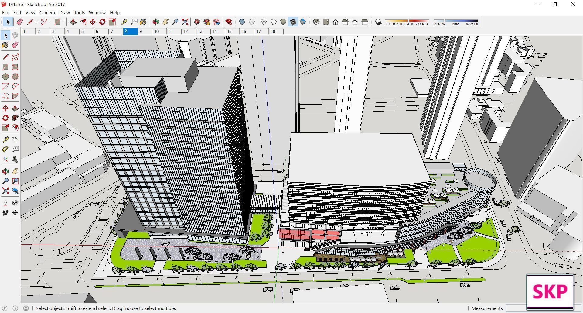The height and width of the screenshot is (313, 583).
Task: Expand the pencil line tools dropdown
Action: click(x=36, y=22)
